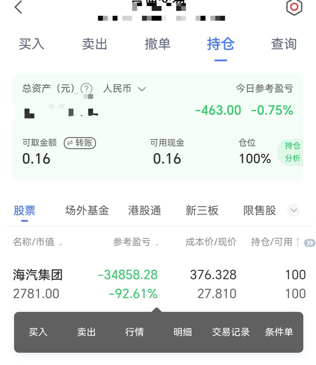Choose 卖出 in 海汽集团 popup menu
The image size is (316, 365).
[x=86, y=332]
